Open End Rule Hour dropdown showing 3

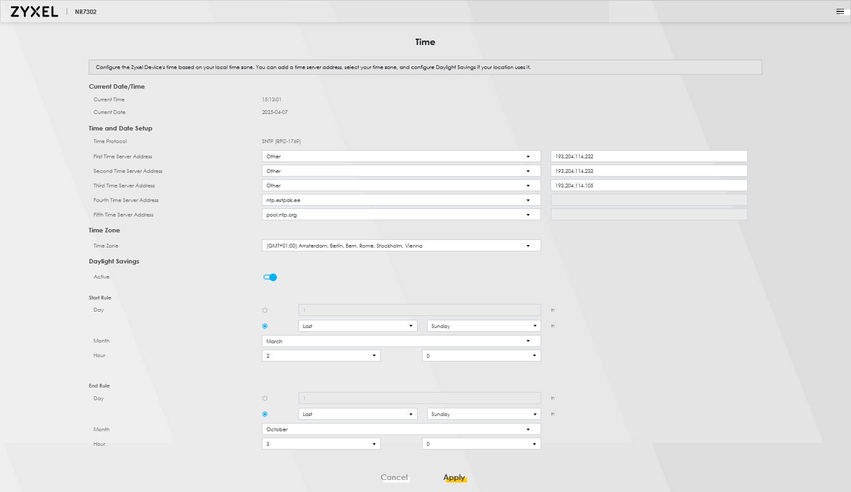pyautogui.click(x=321, y=445)
